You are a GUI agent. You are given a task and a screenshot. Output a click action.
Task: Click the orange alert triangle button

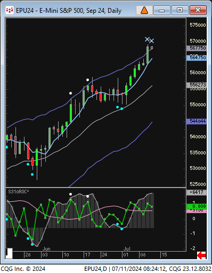pos(144,10)
